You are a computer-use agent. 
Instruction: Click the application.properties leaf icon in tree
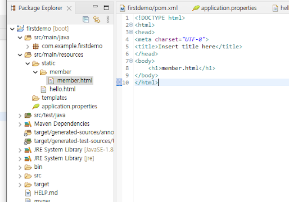tap(36, 107)
